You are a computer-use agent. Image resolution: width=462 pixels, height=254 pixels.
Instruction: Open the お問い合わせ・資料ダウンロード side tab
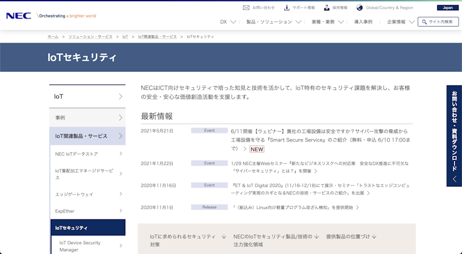pos(454,136)
